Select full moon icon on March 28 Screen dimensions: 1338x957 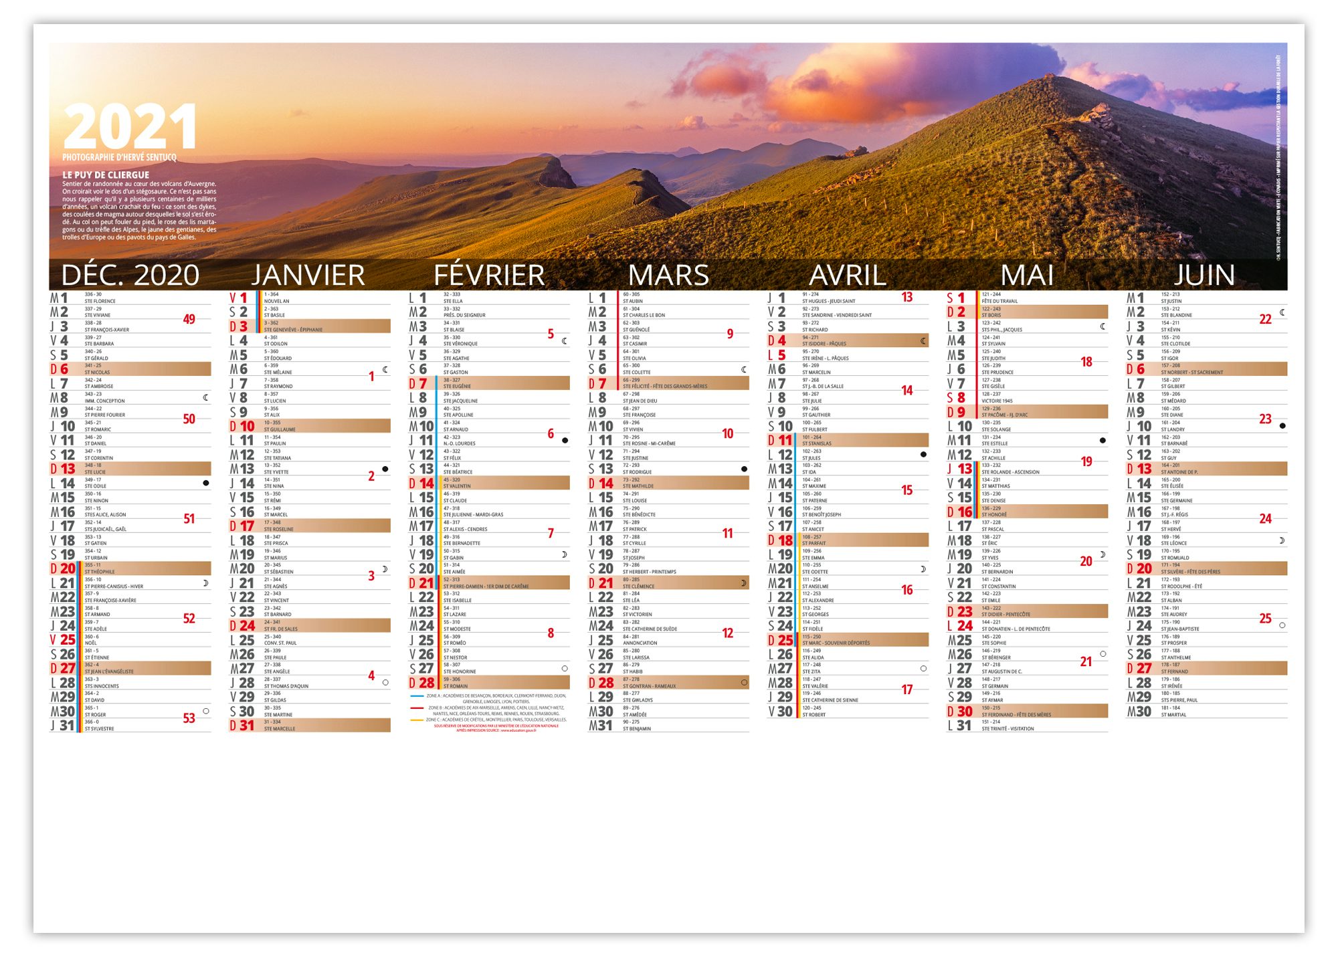744,682
